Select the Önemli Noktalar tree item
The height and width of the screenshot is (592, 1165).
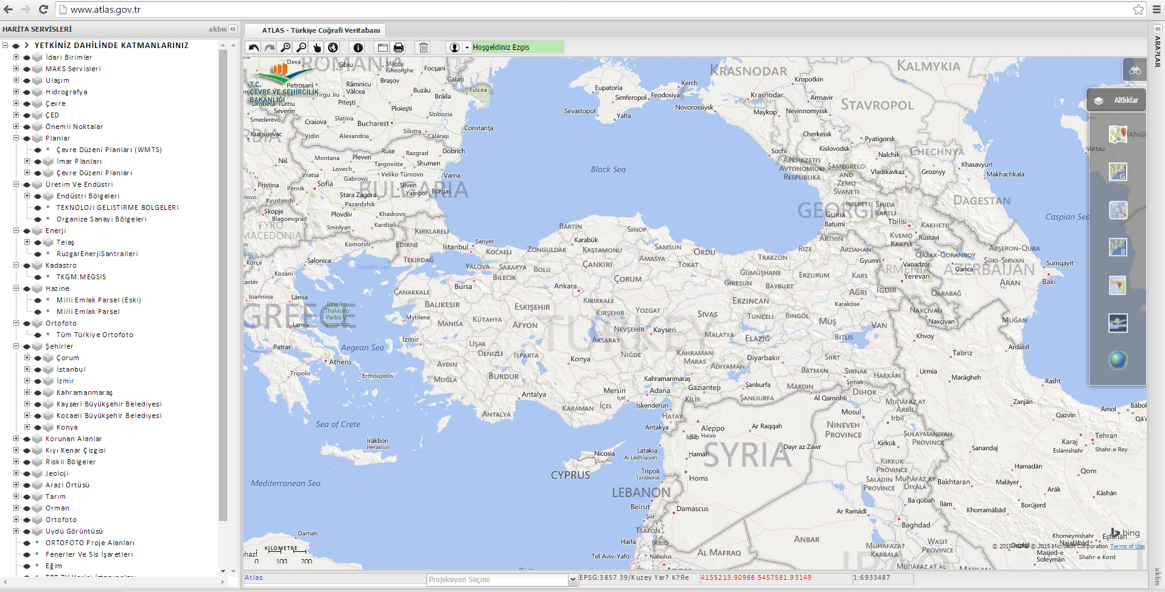(74, 127)
